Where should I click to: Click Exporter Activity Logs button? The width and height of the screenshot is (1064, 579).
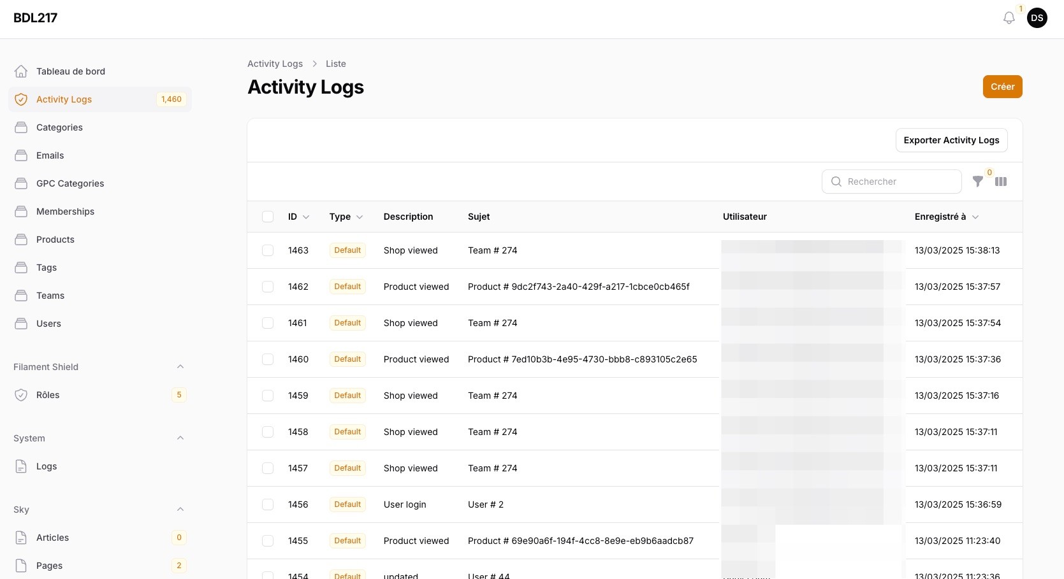(x=951, y=140)
